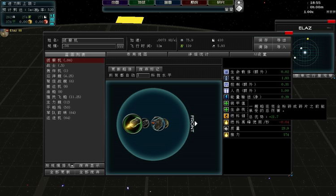Click the 导入 import button

282,47
